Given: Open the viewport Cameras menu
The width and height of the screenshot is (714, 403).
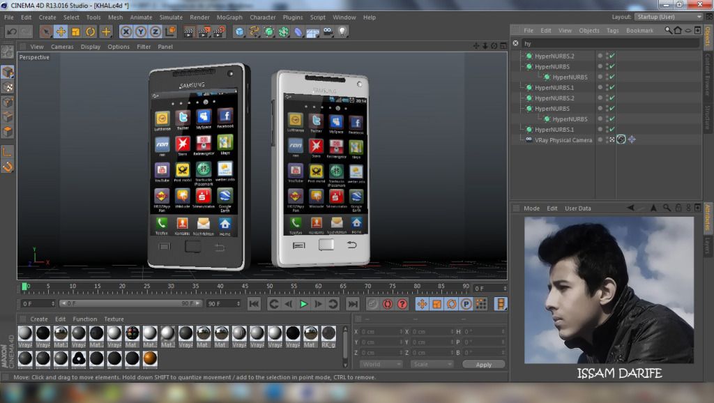Looking at the screenshot, I should point(62,47).
